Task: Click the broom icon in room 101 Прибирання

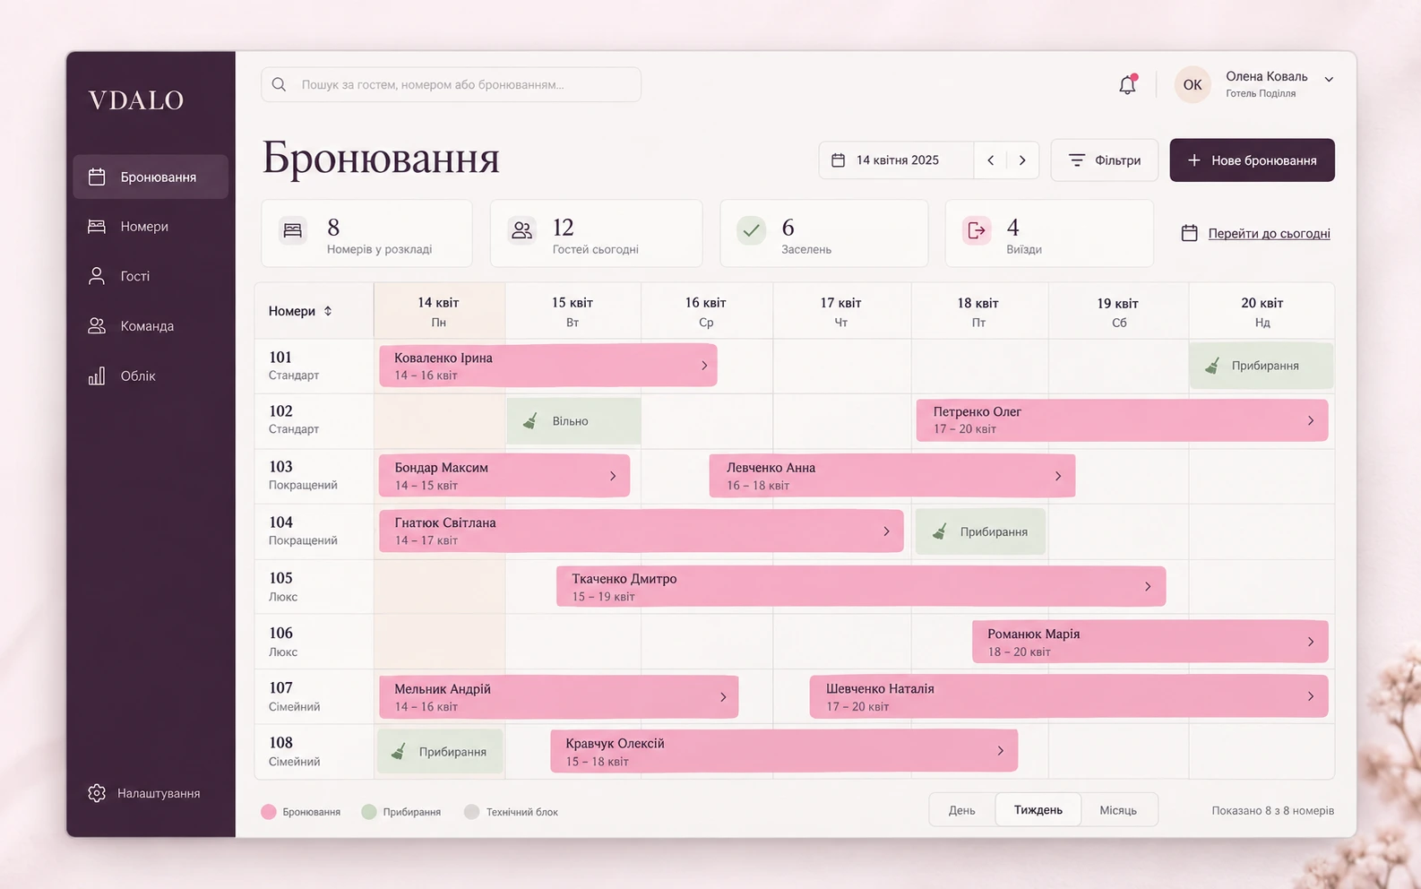Action: (1212, 366)
